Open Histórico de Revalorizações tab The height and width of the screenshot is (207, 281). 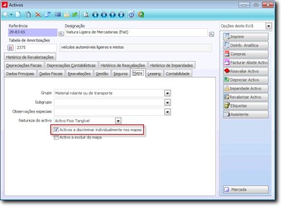30,57
